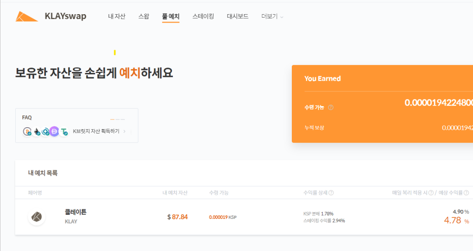Click the green Tether token icon
Viewport: 473px width, 251px height.
coord(64,132)
